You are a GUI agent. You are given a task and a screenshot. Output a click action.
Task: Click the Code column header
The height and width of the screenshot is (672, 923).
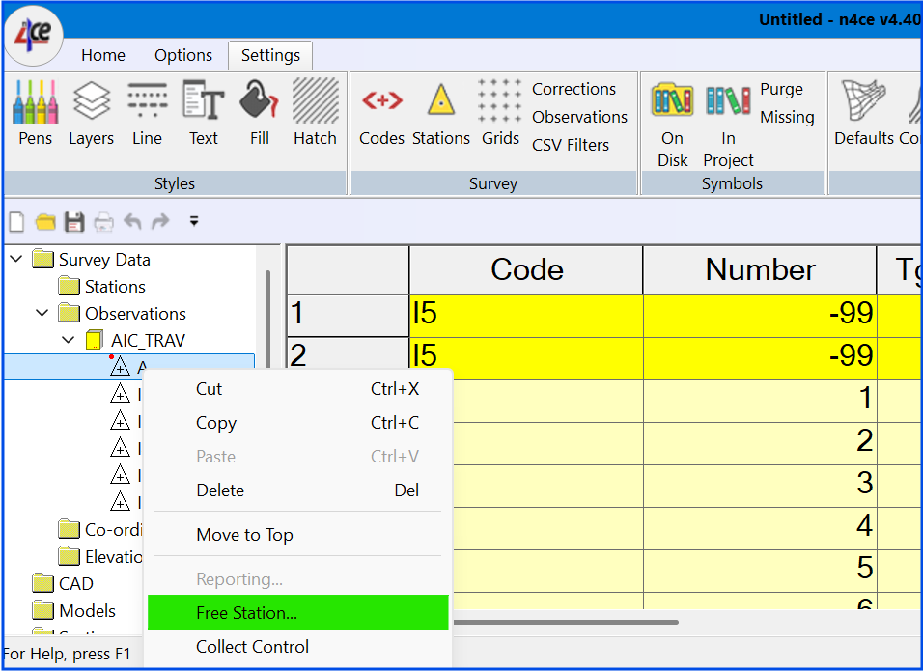[x=526, y=270]
